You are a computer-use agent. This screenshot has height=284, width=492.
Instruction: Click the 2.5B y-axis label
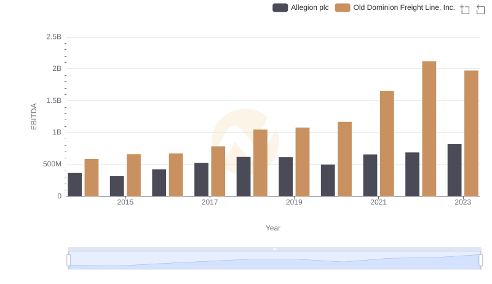(54, 37)
